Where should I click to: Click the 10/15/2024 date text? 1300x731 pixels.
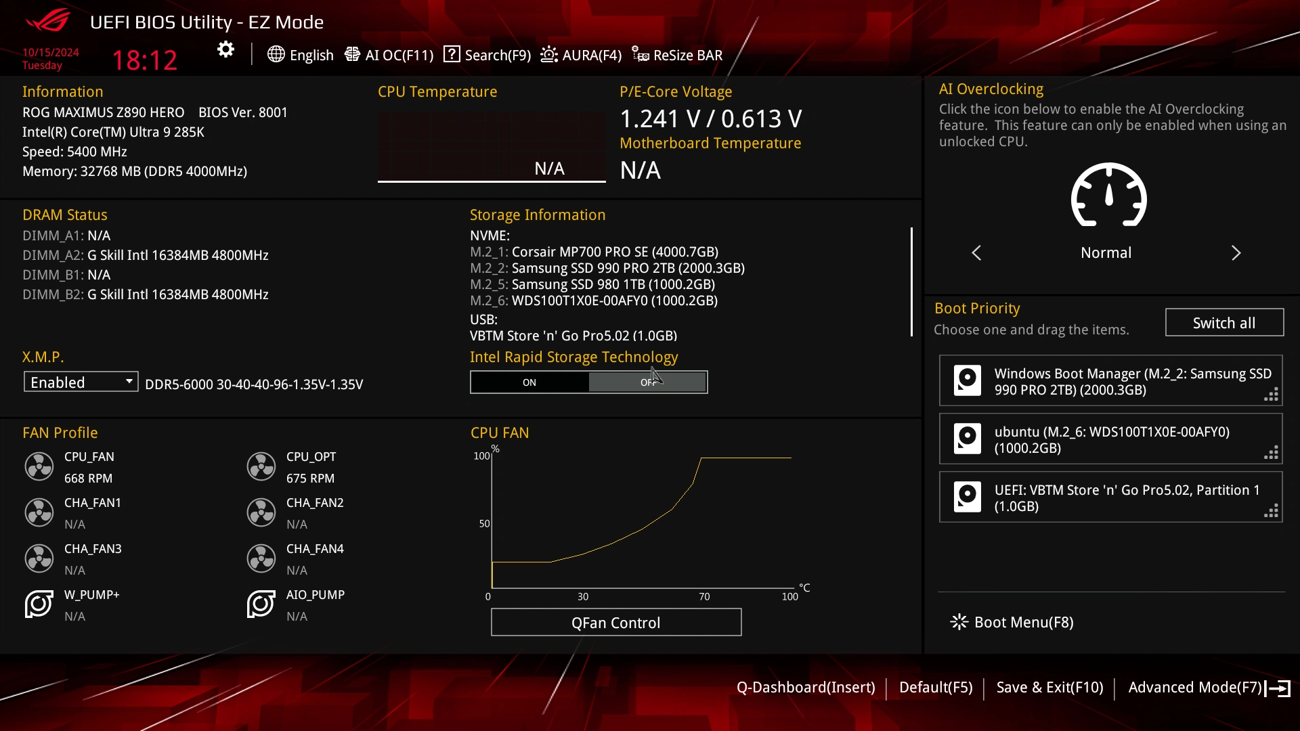pos(51,52)
